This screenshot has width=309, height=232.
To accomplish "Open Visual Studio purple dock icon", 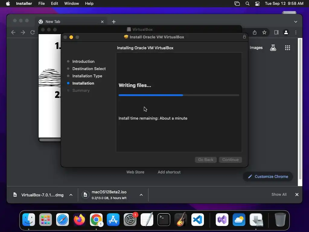I will 222,220.
